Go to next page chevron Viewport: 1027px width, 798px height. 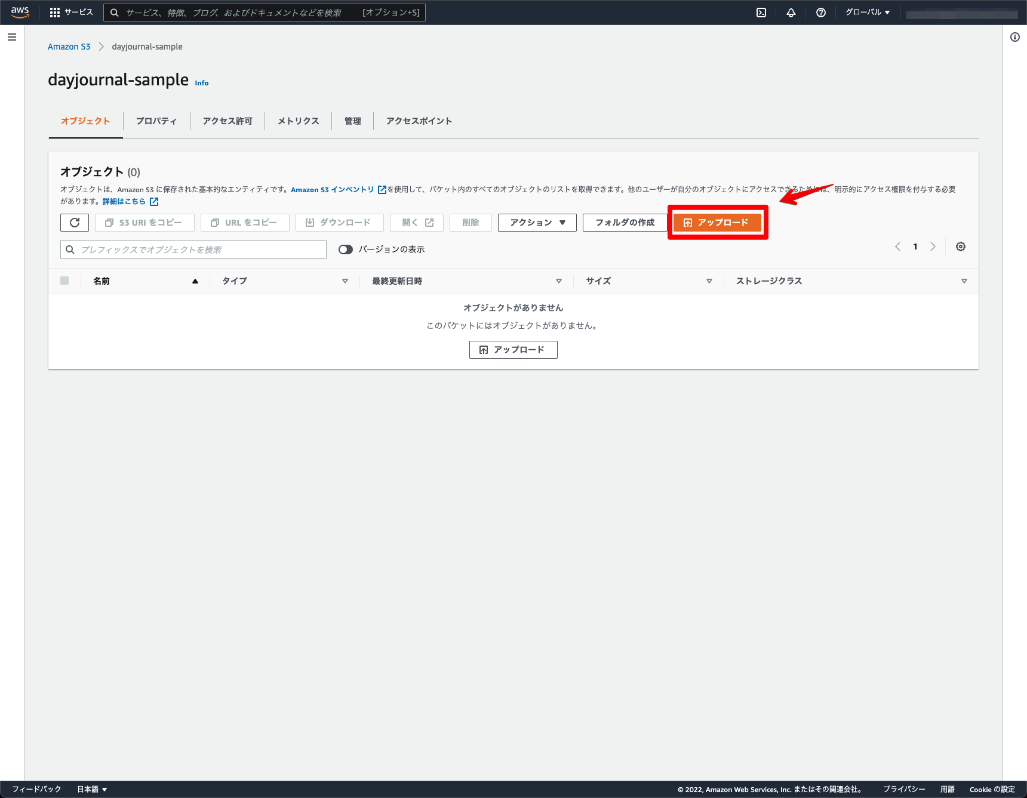click(x=933, y=247)
